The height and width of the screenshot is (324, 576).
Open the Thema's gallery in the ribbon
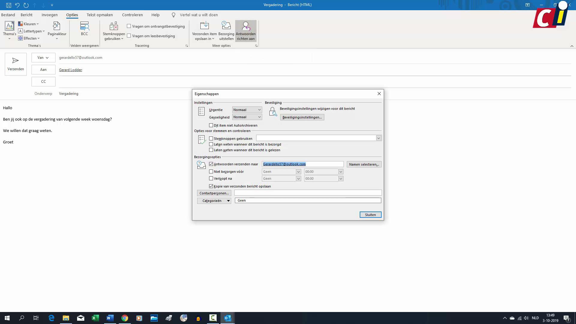click(9, 30)
